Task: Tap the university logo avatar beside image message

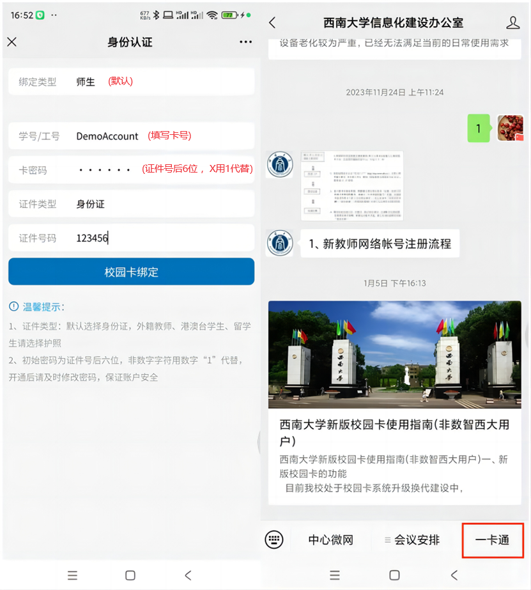Action: [281, 166]
